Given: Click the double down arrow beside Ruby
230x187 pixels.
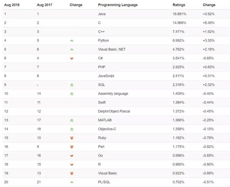Looking at the screenshot, I should [72, 138].
